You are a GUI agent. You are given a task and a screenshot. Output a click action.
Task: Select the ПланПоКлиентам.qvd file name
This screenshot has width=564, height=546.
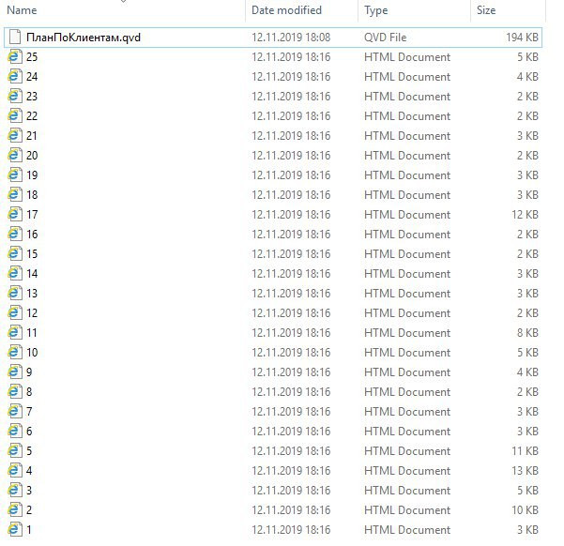coord(84,37)
